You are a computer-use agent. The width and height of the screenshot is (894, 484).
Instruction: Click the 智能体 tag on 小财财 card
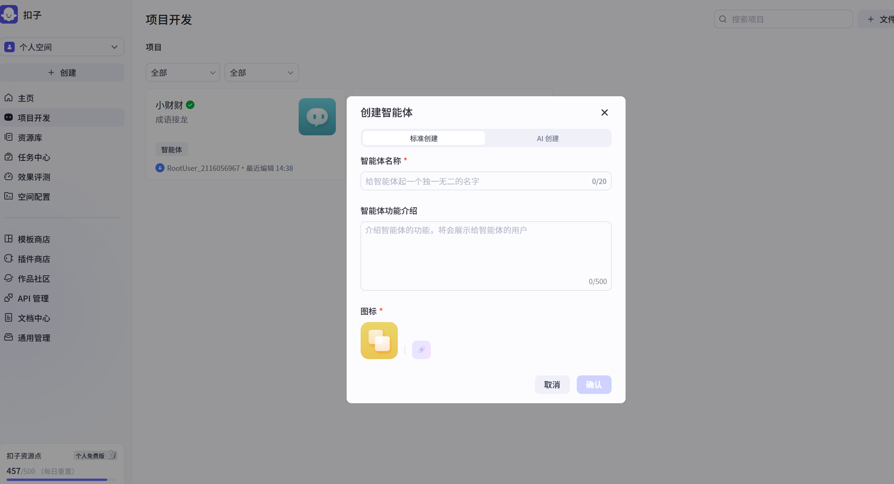pyautogui.click(x=172, y=150)
